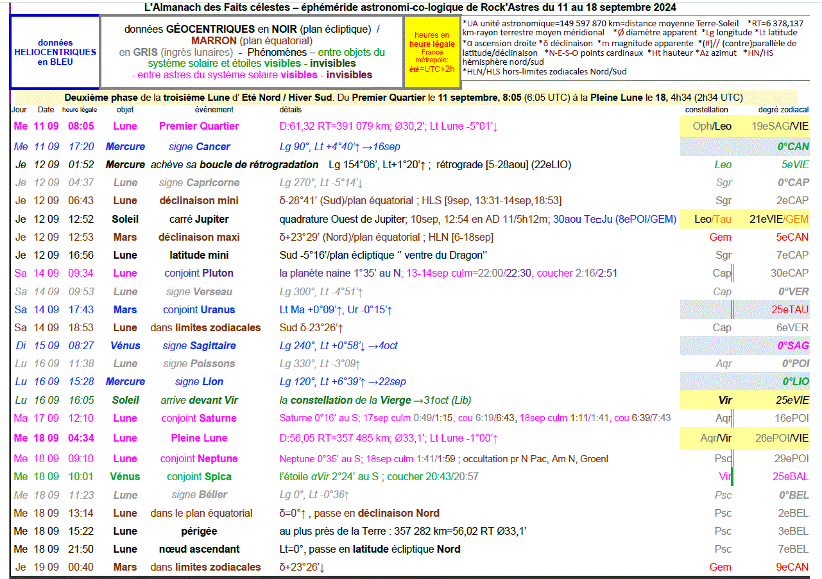Click the "Oph/Leo" constellation cell
822x579 pixels.
[712, 126]
